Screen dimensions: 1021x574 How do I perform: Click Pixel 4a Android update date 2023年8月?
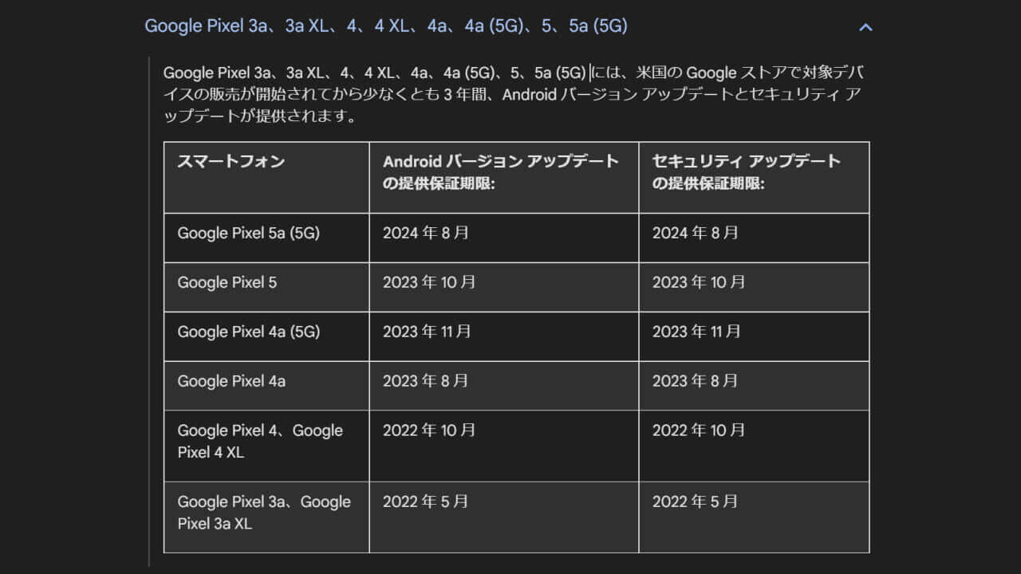tap(426, 382)
